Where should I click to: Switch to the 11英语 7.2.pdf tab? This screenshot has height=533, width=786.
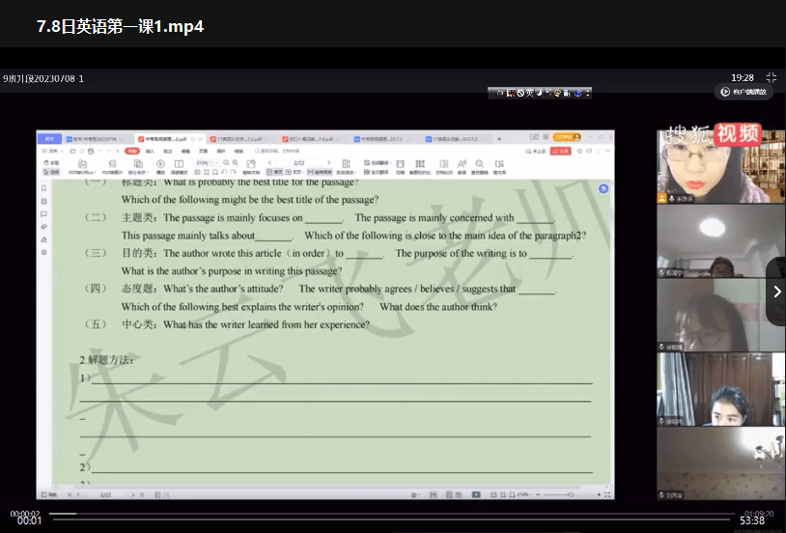(x=239, y=139)
